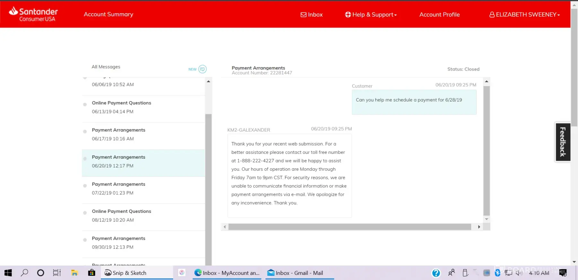The width and height of the screenshot is (578, 280).
Task: Click the Bluetooth system tray icon
Action: point(497,273)
